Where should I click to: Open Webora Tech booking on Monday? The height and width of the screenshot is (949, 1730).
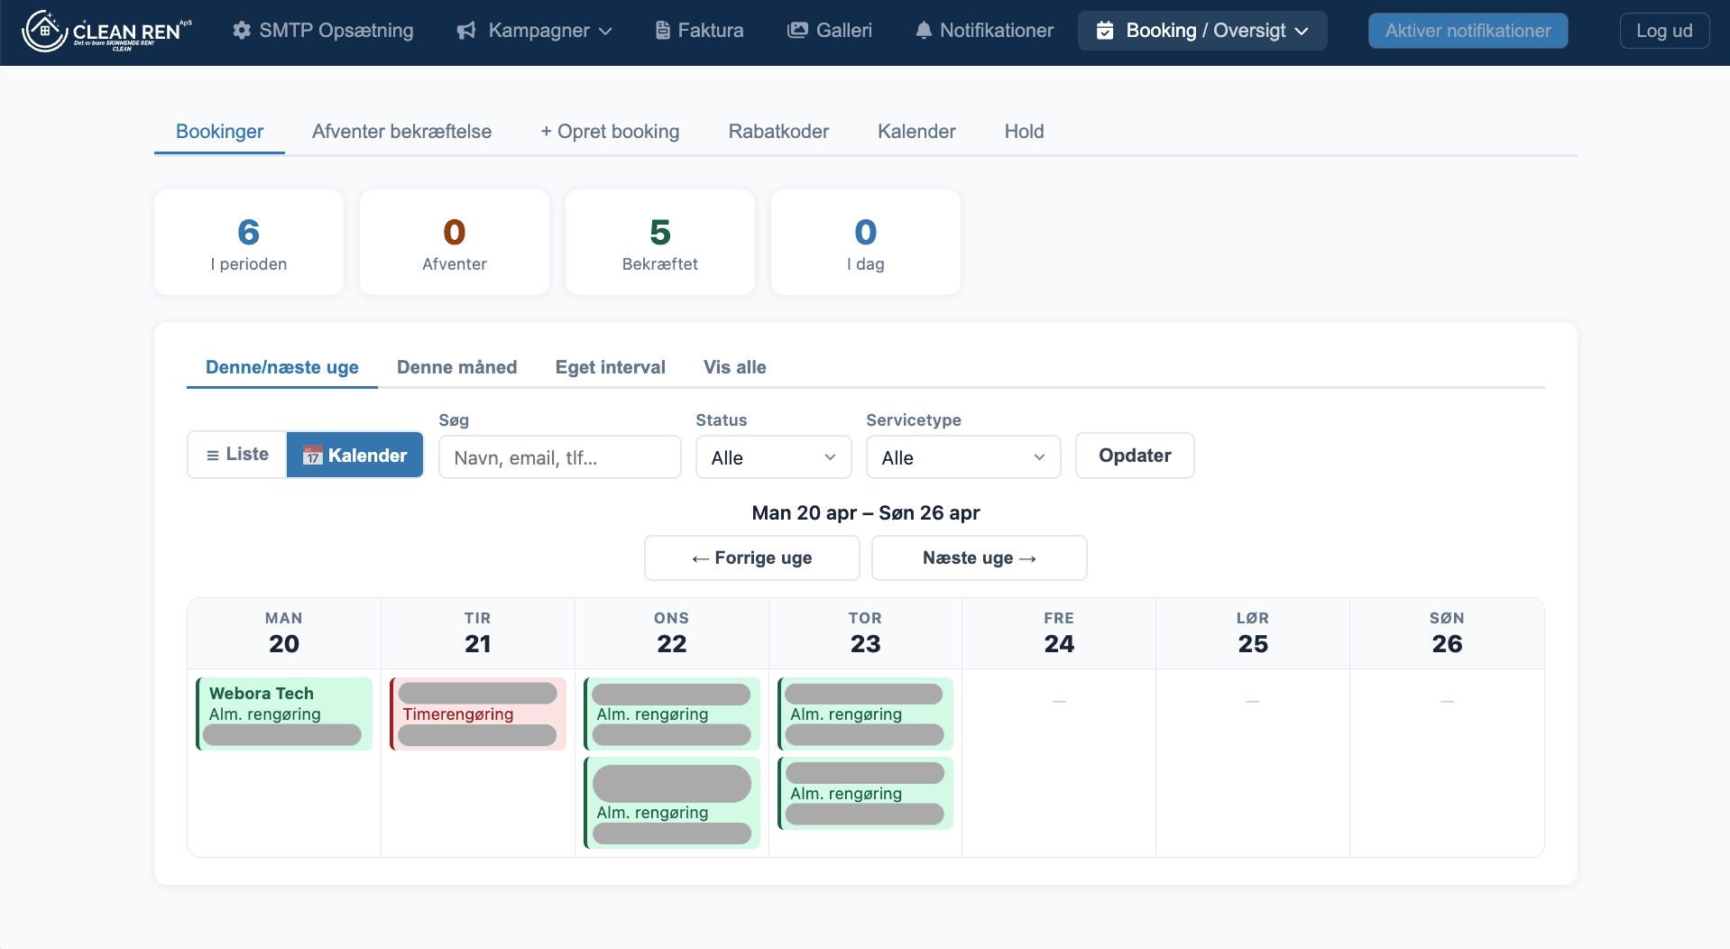click(284, 713)
